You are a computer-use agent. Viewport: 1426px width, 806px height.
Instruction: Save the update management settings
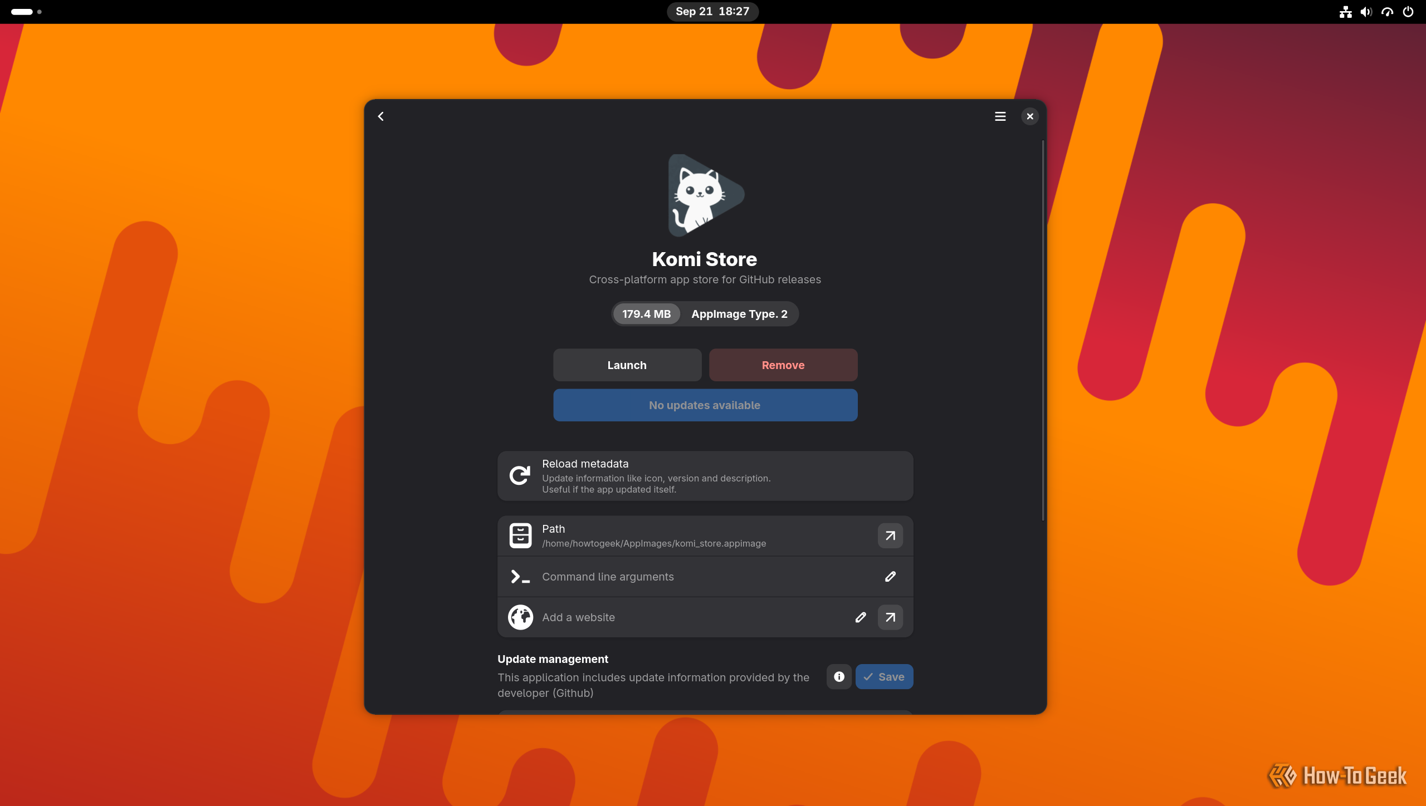point(884,676)
